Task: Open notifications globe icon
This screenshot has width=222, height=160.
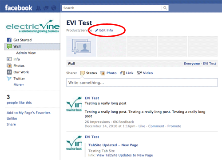Action: tap(54, 8)
